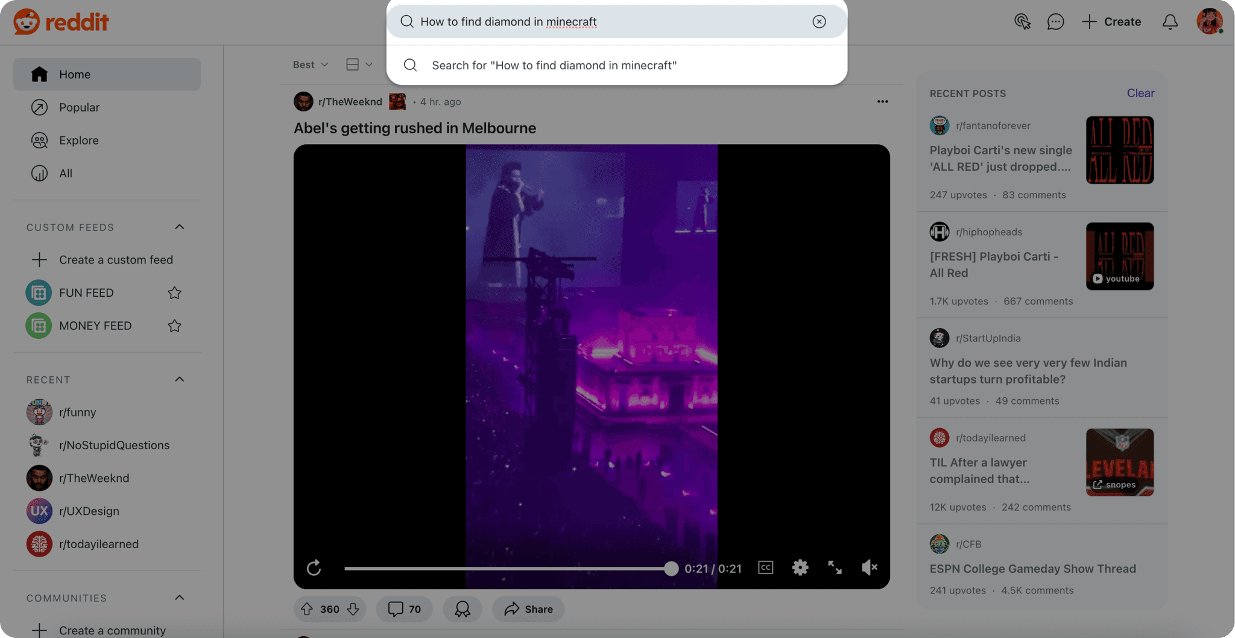The height and width of the screenshot is (638, 1235).
Task: Open r/hiphopheads in recent posts
Action: point(989,232)
